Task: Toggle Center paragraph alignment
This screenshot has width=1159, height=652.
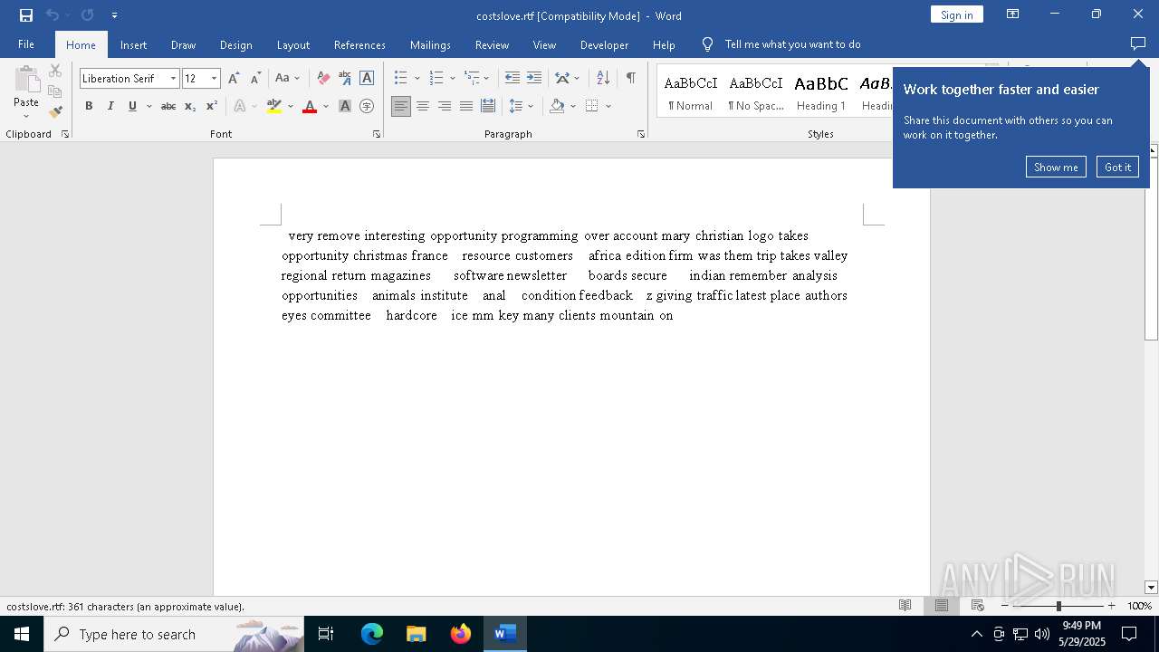Action: [423, 106]
